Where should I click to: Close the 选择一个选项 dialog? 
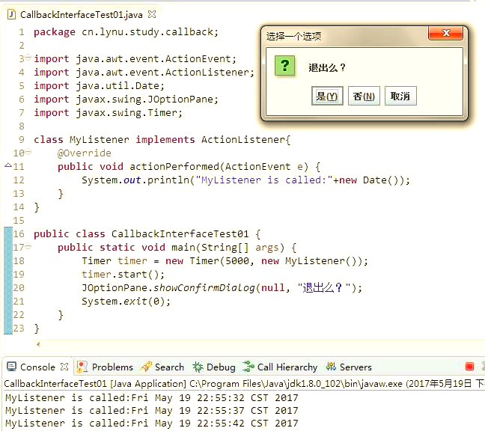tap(446, 33)
